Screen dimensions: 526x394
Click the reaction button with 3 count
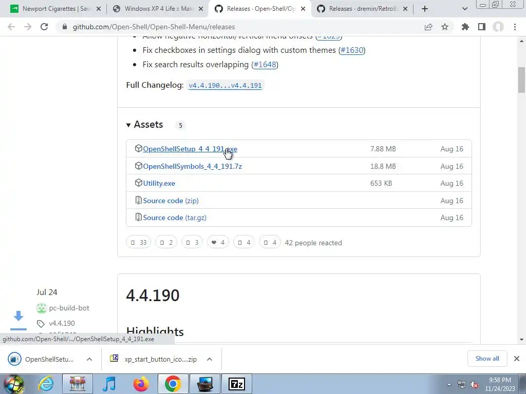[192, 243]
